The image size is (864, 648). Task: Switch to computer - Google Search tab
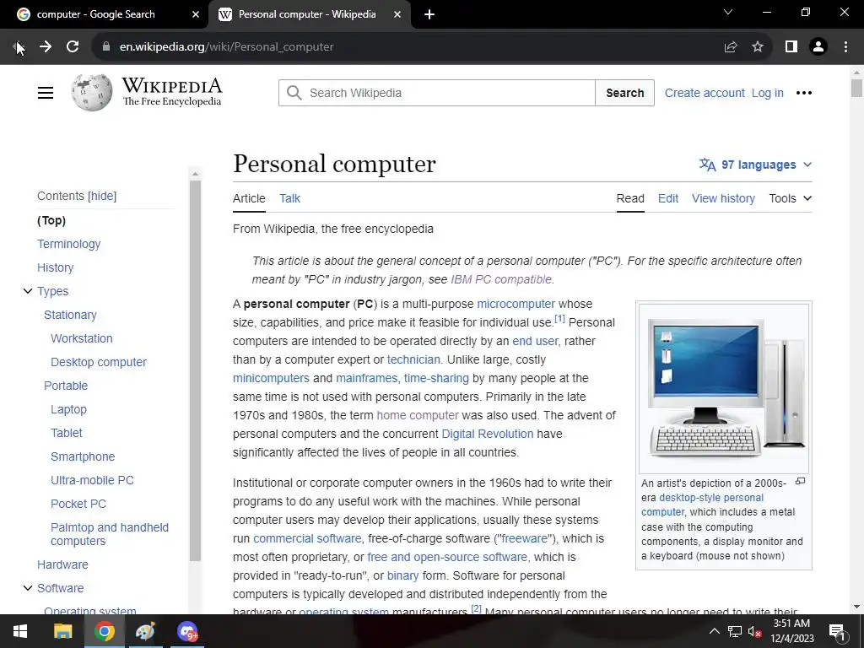point(104,14)
